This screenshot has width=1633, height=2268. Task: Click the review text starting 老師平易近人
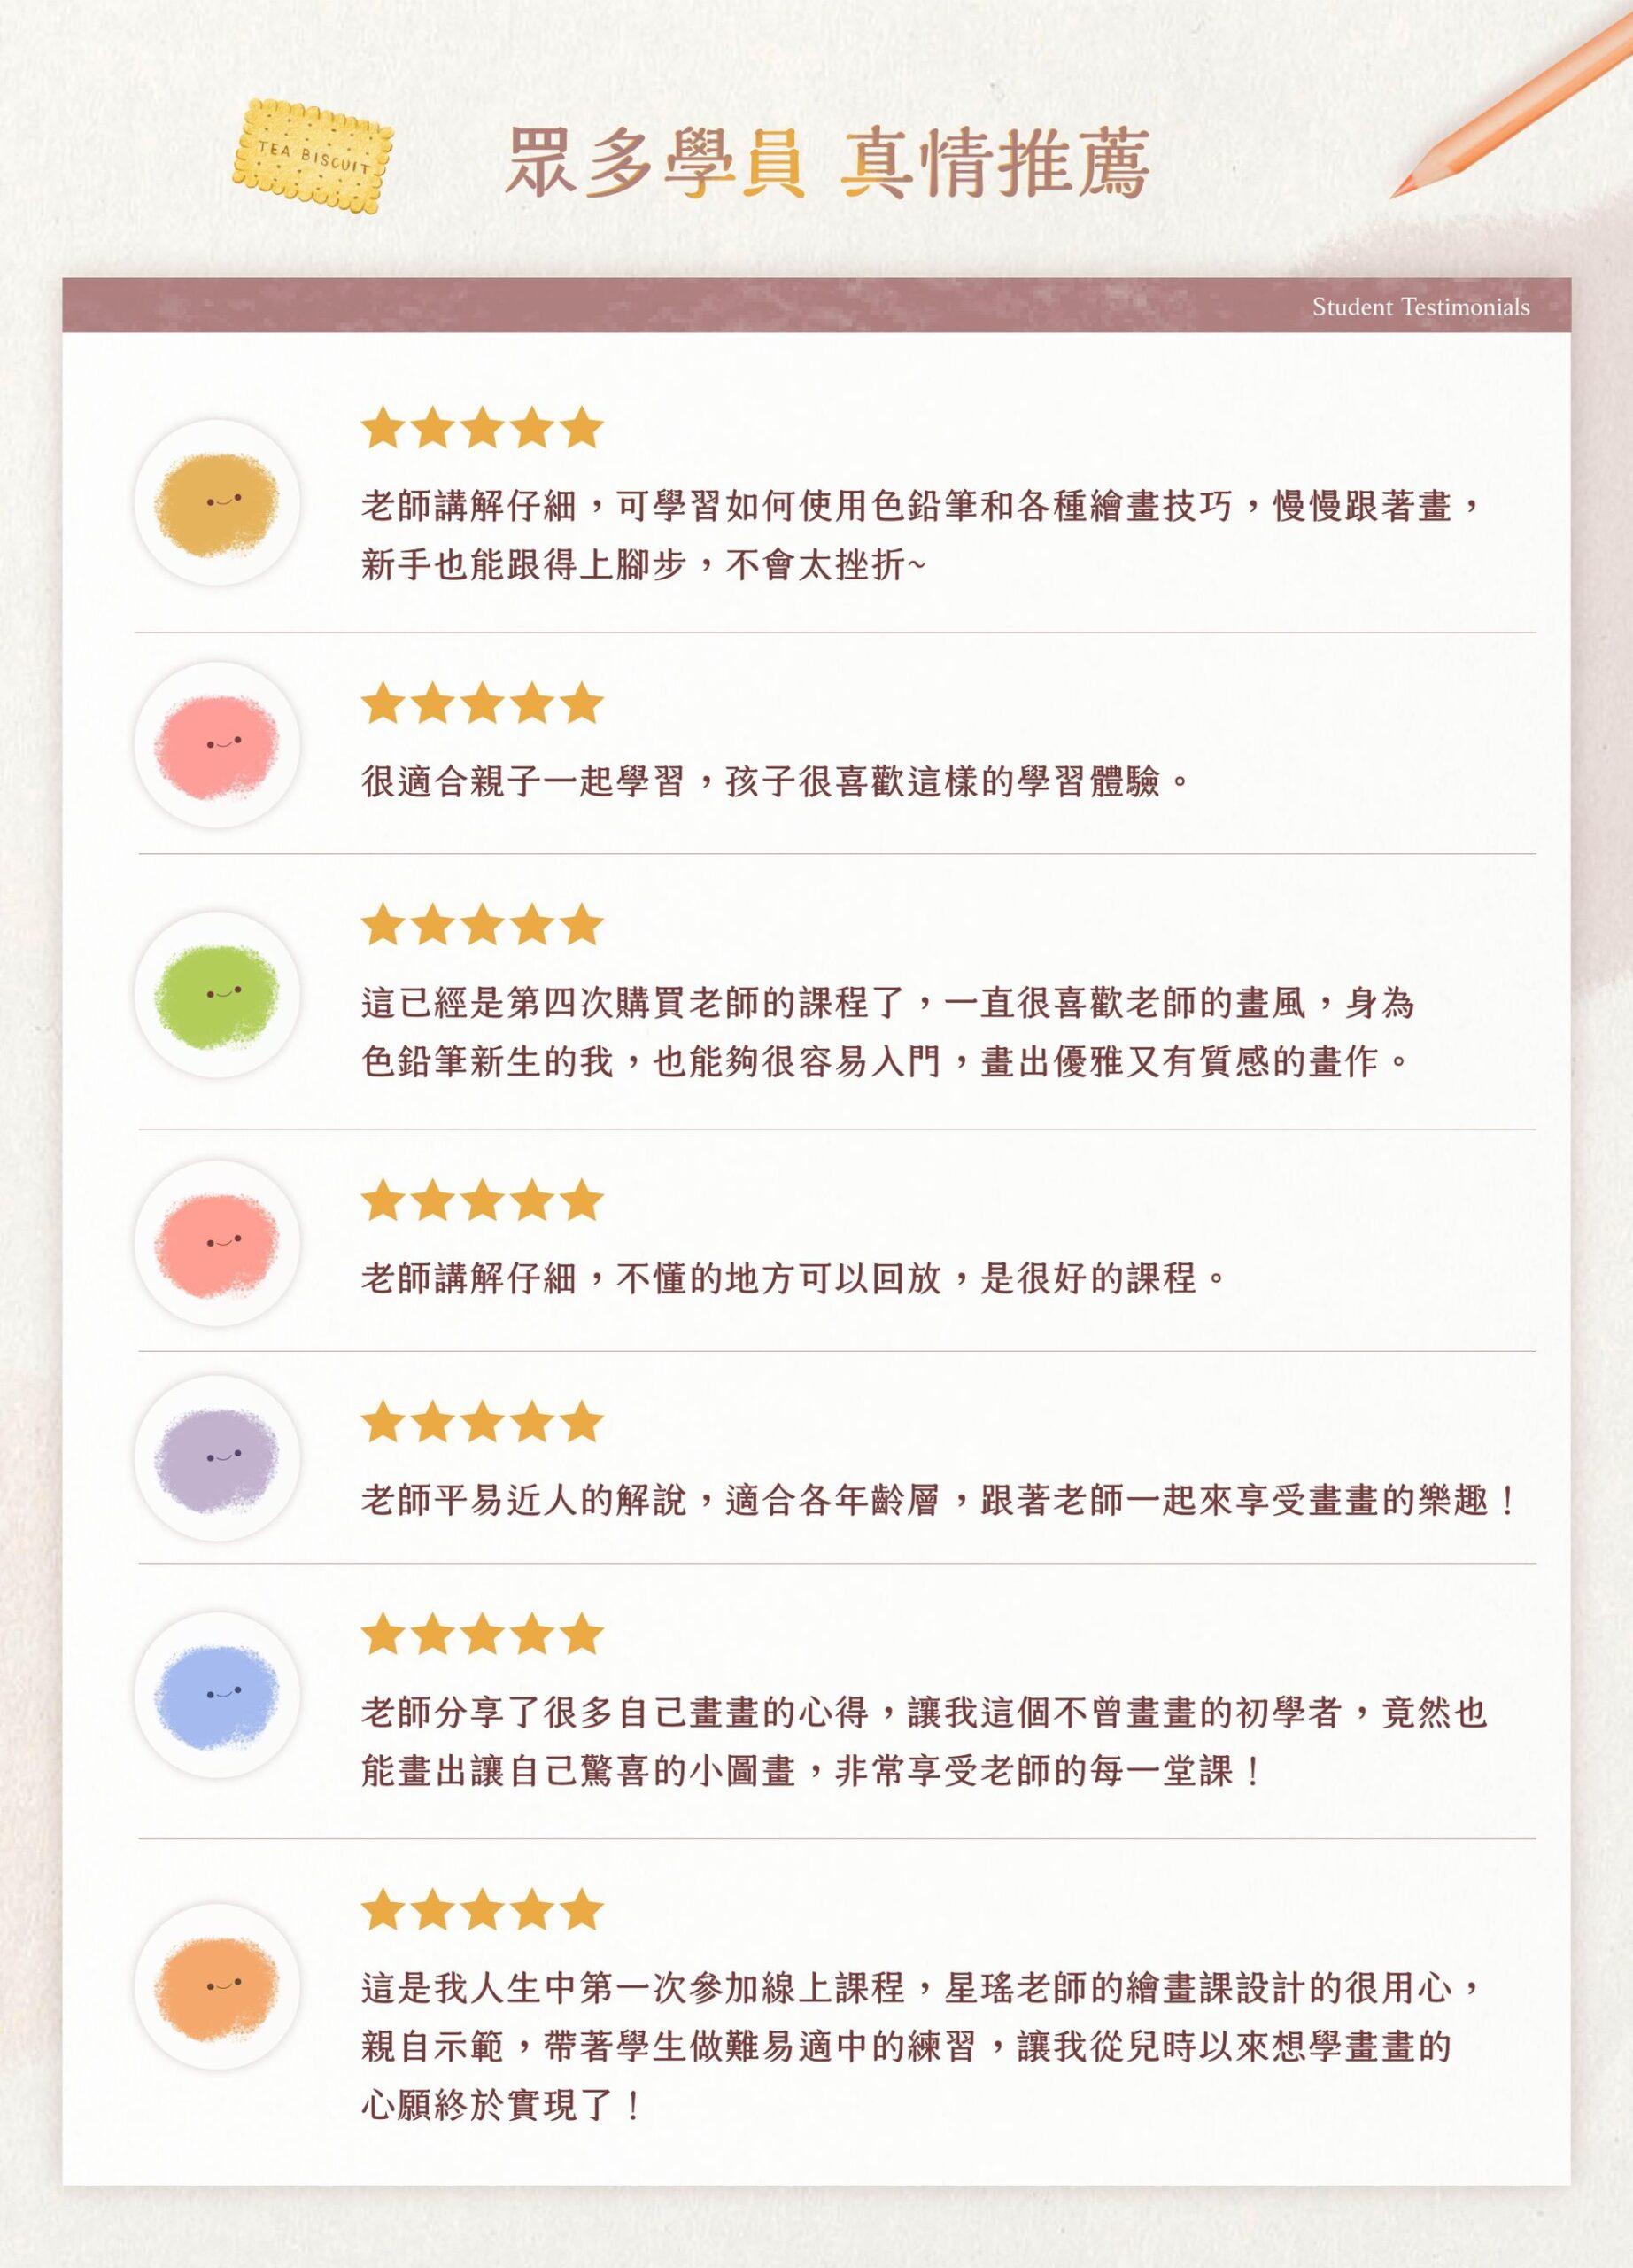click(940, 1500)
